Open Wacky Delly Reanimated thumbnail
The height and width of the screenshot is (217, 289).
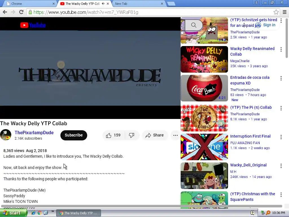click(x=204, y=59)
